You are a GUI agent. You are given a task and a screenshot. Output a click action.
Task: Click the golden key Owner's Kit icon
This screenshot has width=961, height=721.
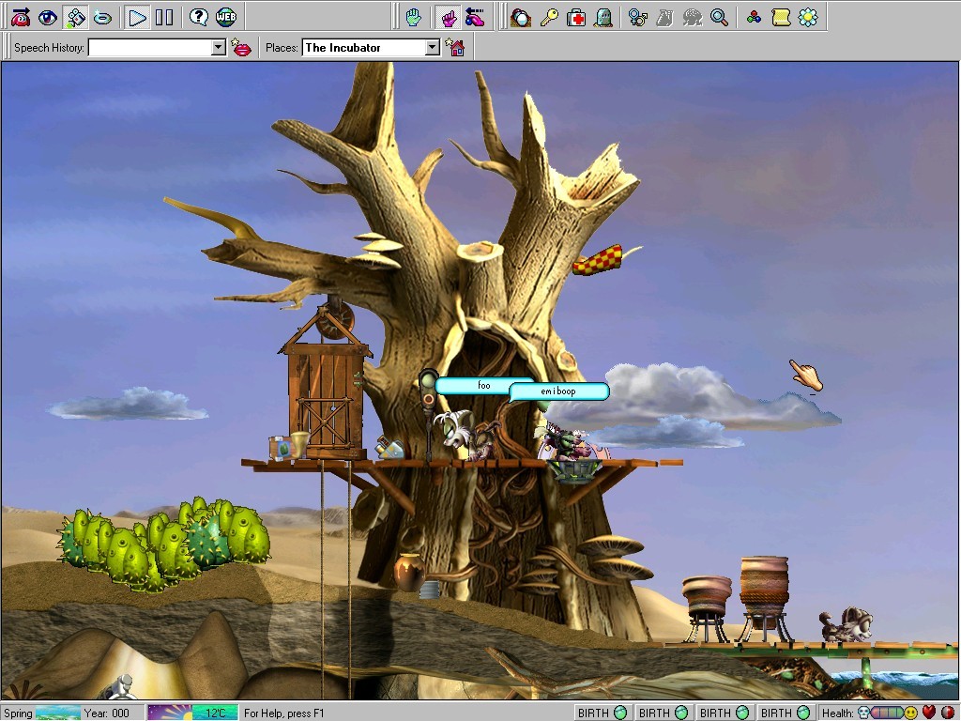click(550, 17)
